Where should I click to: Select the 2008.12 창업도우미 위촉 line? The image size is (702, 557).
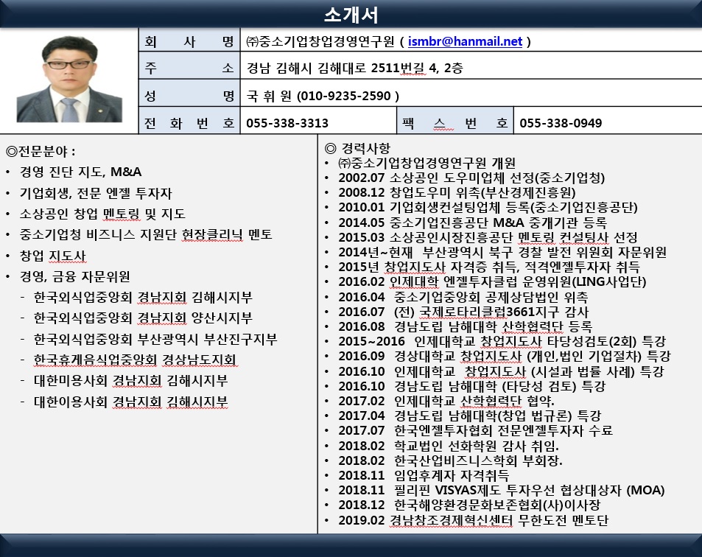click(457, 192)
